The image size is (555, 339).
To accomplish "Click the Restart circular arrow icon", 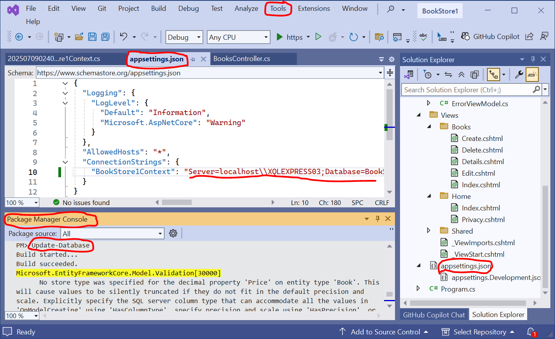I will (x=354, y=37).
